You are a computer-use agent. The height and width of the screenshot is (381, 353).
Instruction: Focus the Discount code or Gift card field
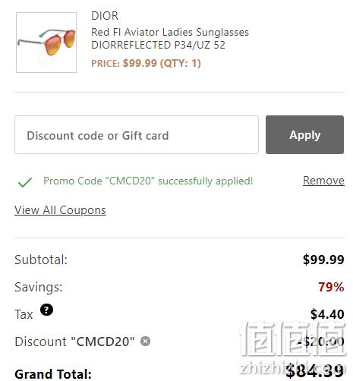(137, 134)
